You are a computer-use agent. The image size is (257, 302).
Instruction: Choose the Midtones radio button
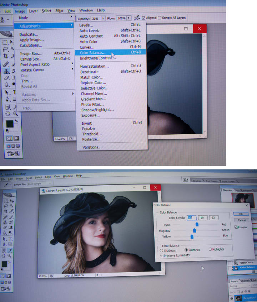tap(186, 250)
